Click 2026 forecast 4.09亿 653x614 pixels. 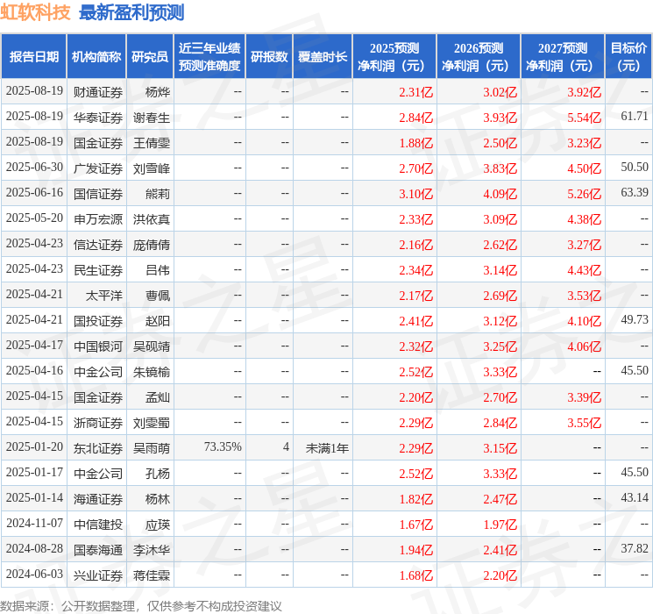pos(500,194)
